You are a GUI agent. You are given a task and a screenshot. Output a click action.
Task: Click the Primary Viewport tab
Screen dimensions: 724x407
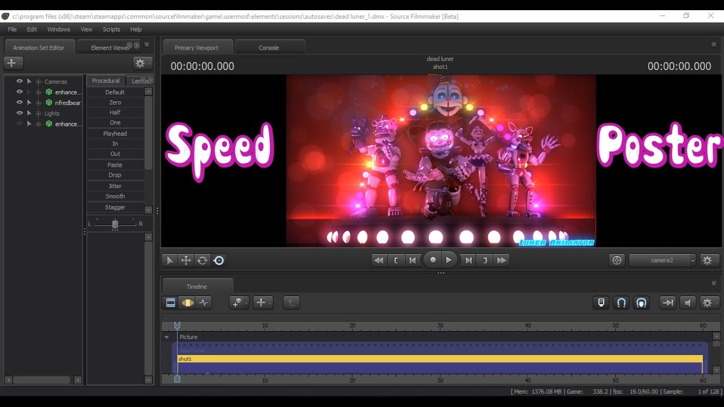coord(197,47)
